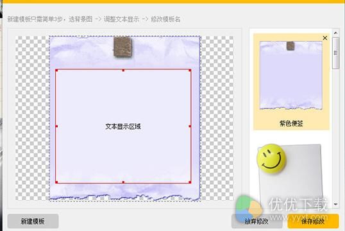This screenshot has height=231, width=345.
Task: Click the bottom-middle red resize handle
Action: click(123, 182)
